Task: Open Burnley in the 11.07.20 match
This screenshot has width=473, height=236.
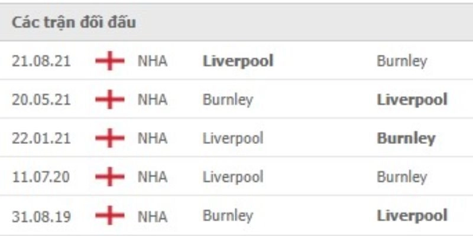Action: 401,177
